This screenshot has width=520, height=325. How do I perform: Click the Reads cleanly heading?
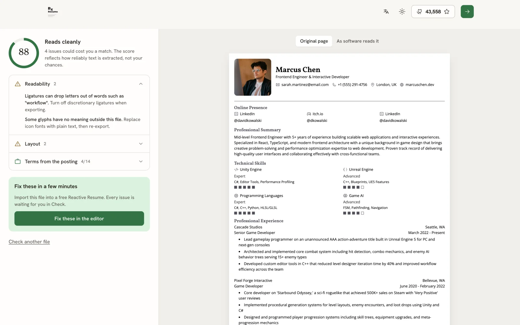(63, 42)
